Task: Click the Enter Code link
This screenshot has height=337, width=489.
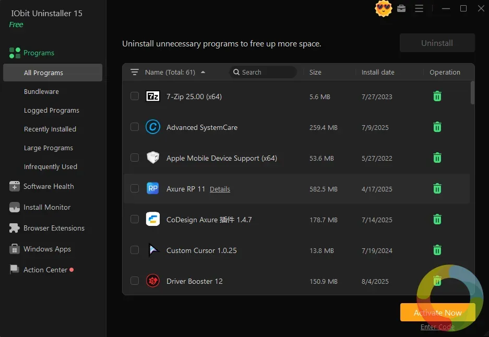Action: click(437, 327)
